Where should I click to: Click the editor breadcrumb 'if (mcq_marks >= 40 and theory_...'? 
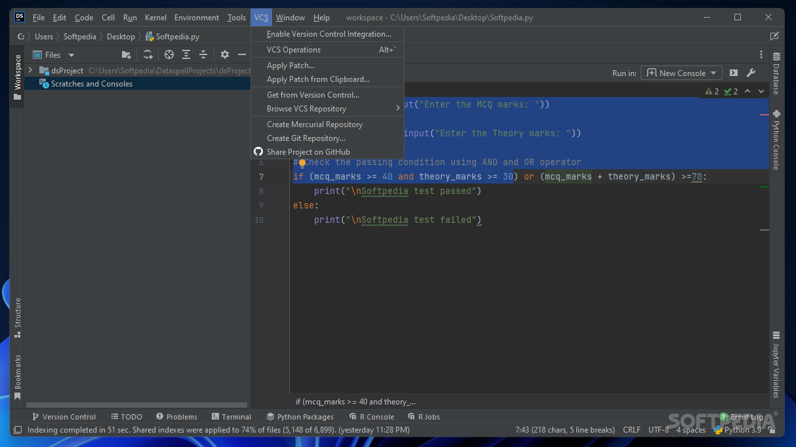[x=355, y=402]
